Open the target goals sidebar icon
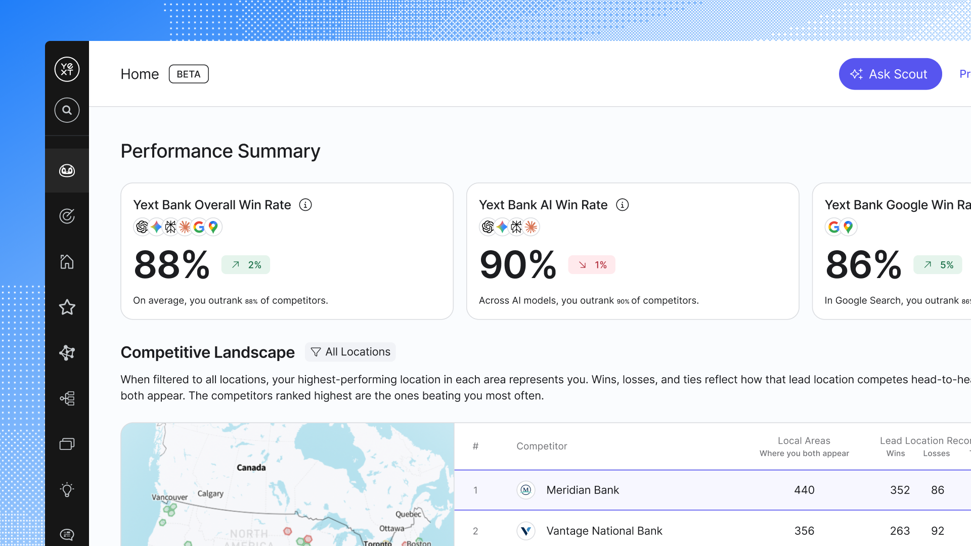 tap(67, 216)
